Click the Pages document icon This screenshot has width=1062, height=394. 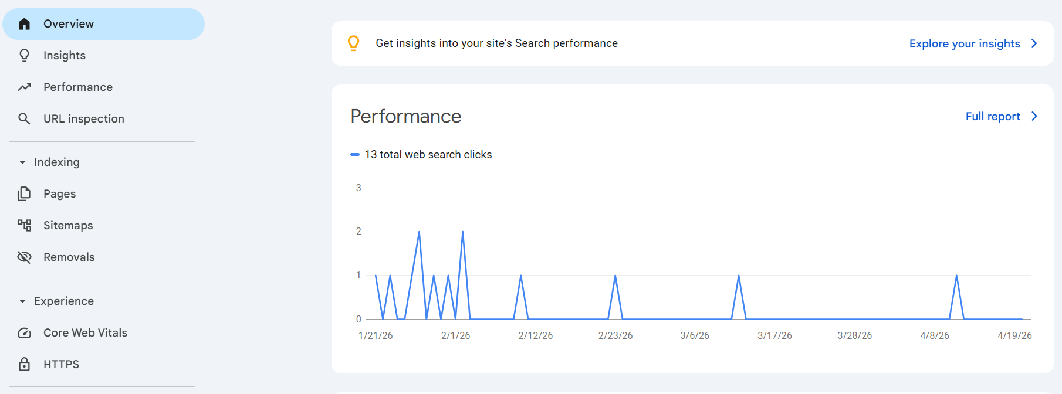[24, 194]
